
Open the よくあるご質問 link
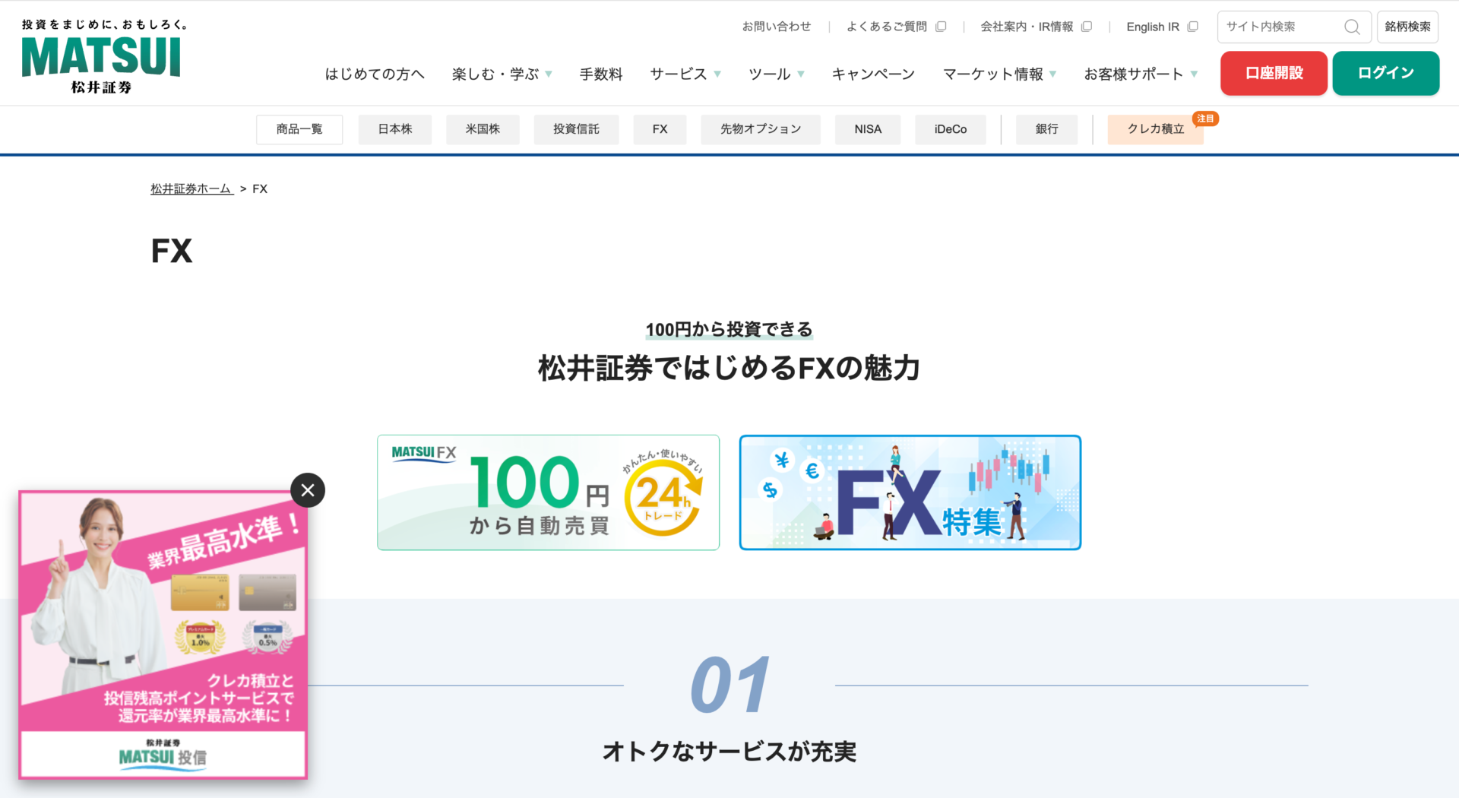click(887, 27)
